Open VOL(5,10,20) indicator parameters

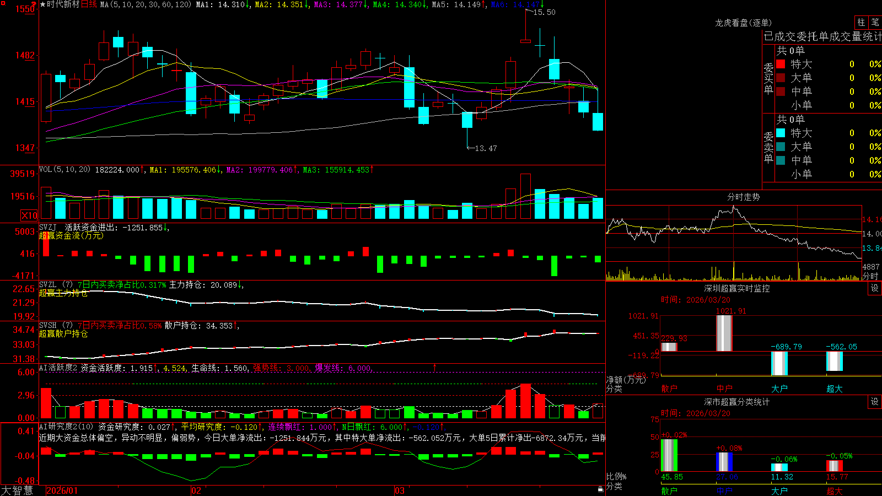pos(64,170)
